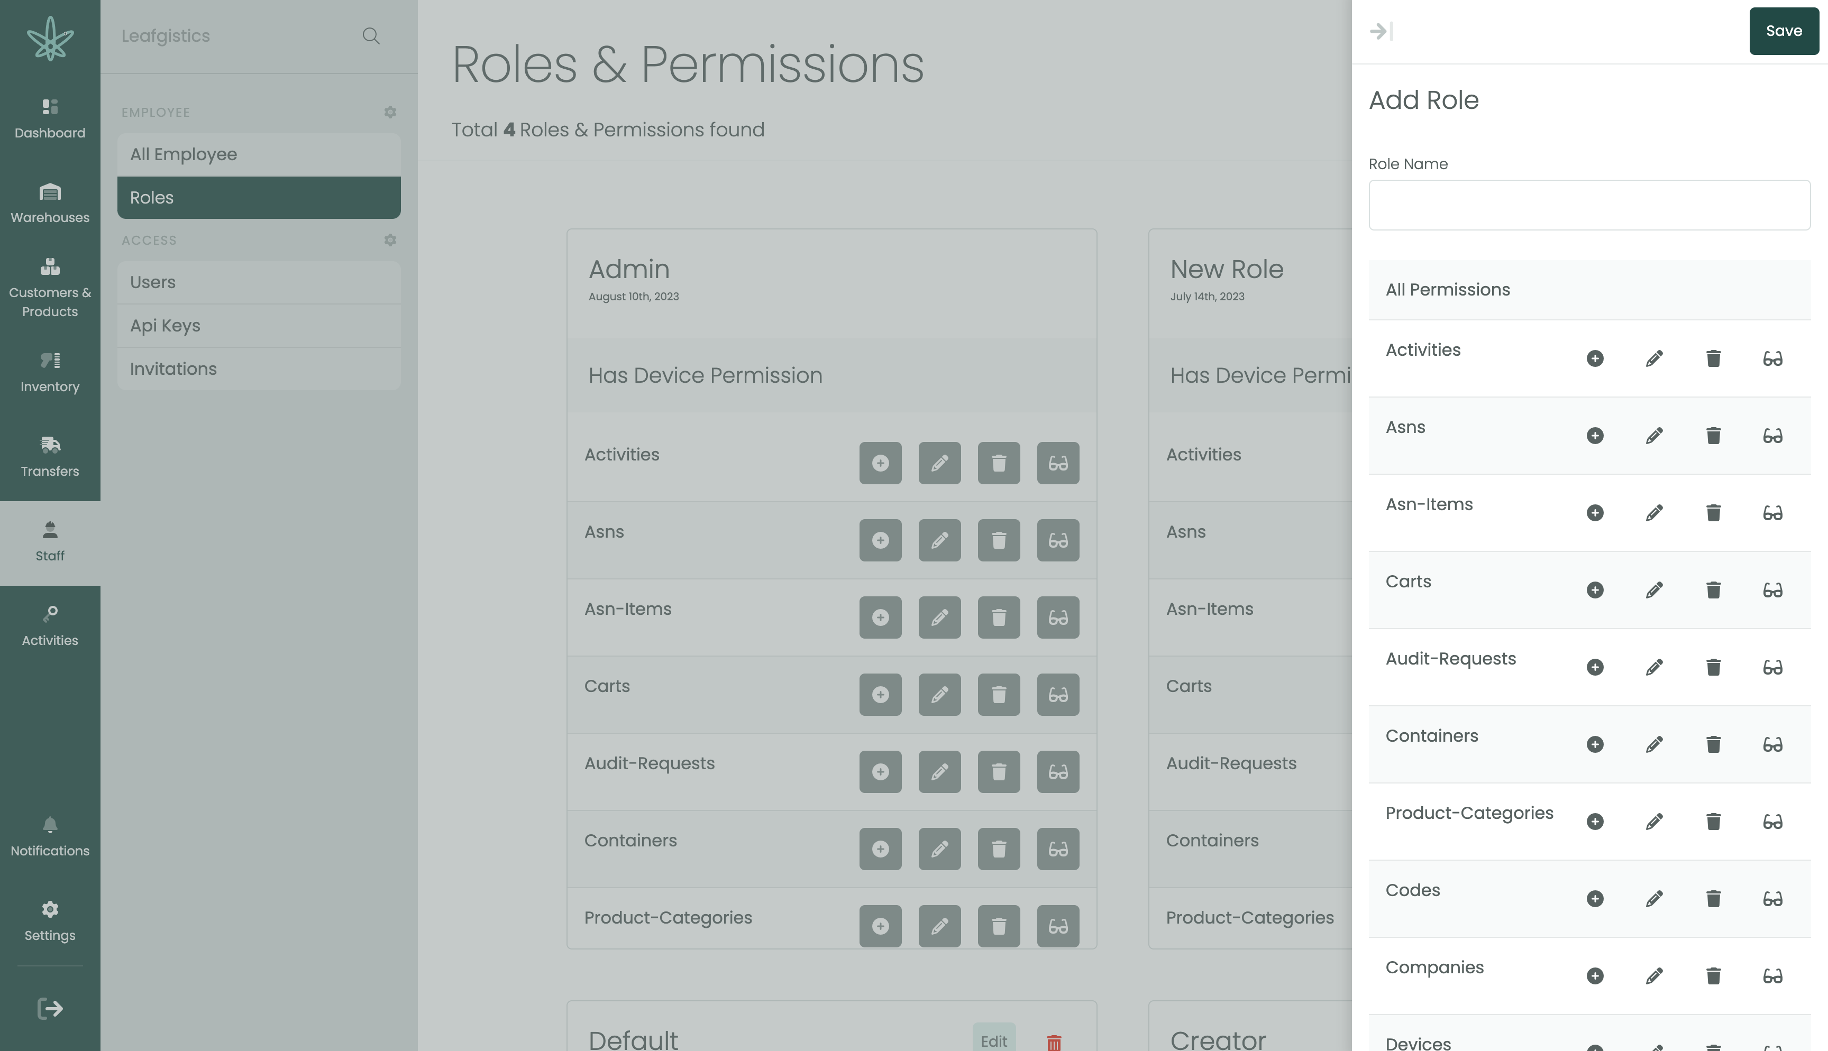The width and height of the screenshot is (1828, 1051).
Task: Click the gear icon beside EMPLOYEE heading
Action: pos(390,112)
